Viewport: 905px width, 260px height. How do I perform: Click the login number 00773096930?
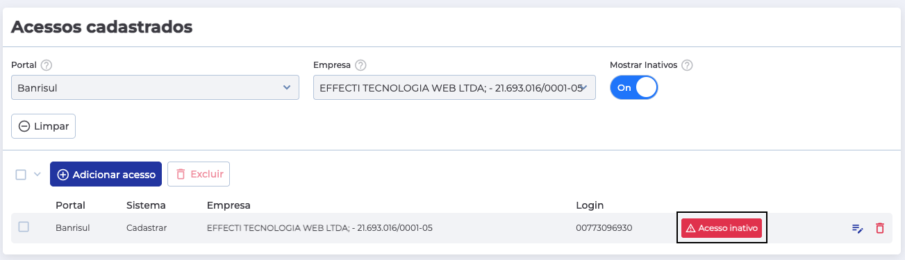click(x=604, y=227)
